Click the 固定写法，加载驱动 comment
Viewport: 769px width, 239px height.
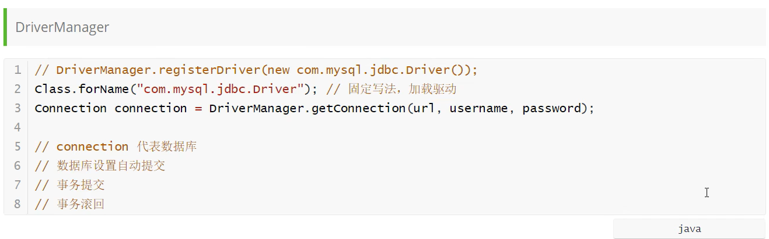tap(401, 90)
